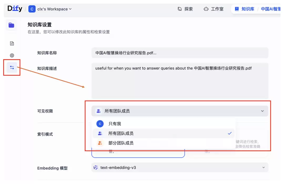The image size is (284, 184).
Task: Edit the 知识库名称 input field
Action: tap(180, 53)
